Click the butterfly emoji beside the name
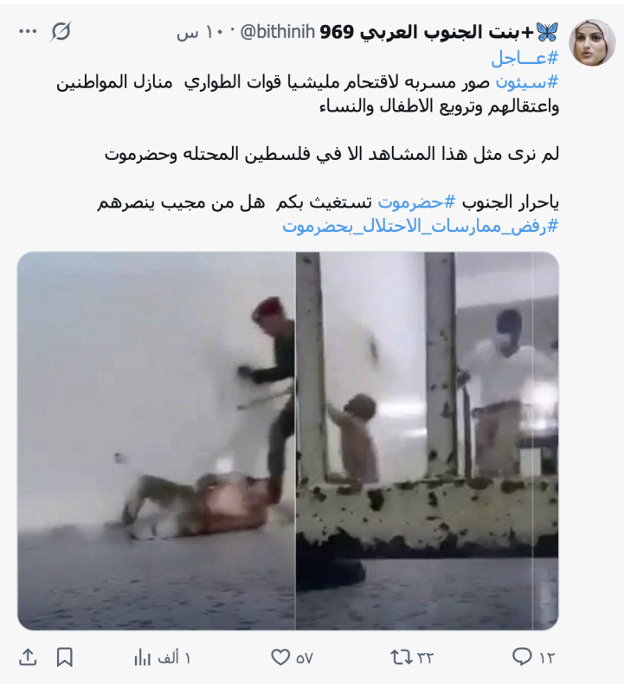Viewport: 624px width, 692px height. (x=548, y=32)
